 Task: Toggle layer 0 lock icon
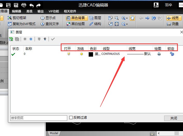[x=172, y=54]
